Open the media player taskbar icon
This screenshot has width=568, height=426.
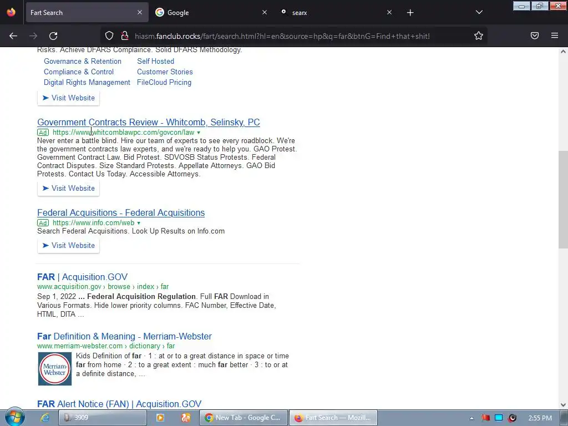[160, 418]
